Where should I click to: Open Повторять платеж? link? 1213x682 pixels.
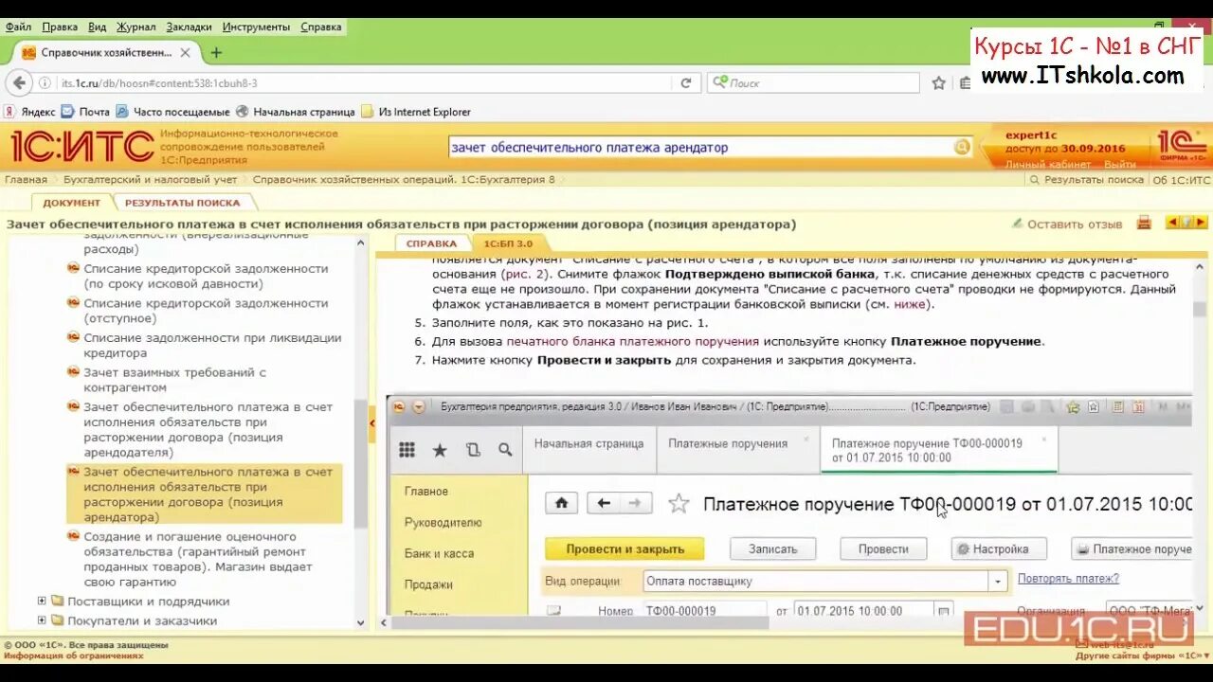1068,578
